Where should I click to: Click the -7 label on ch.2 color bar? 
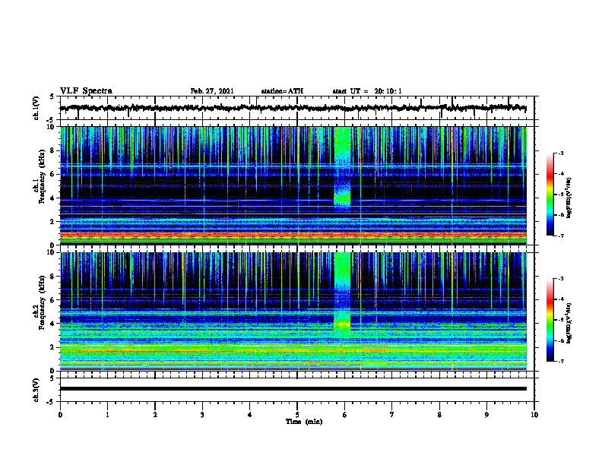[x=561, y=361]
